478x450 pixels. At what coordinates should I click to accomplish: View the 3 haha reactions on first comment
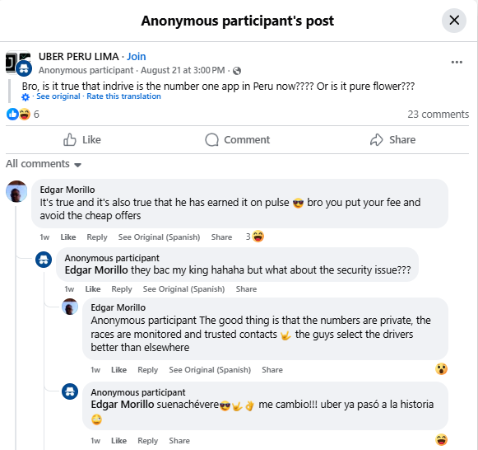pyautogui.click(x=255, y=237)
